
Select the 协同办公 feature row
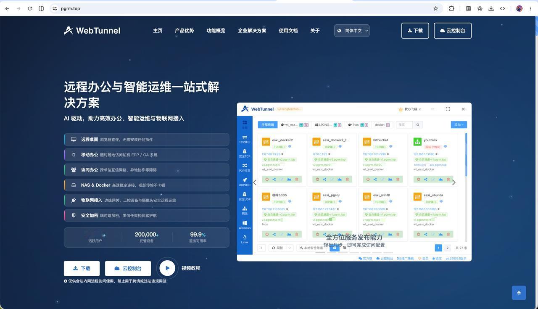pyautogui.click(x=147, y=170)
